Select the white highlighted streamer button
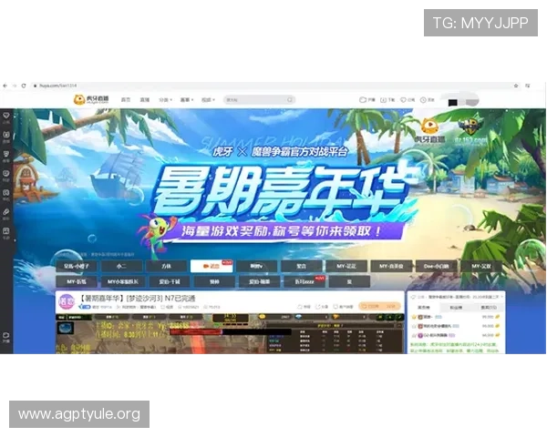 point(212,266)
